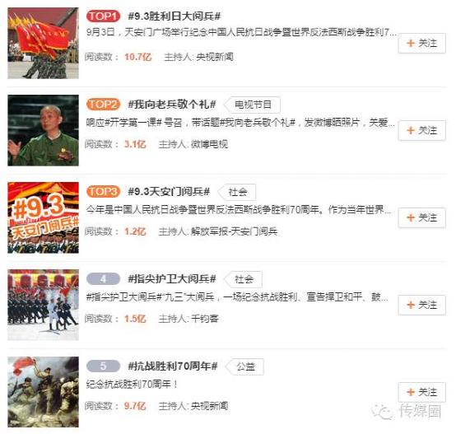Open the #我向老兵敬个礼# topic title
This screenshot has width=456, height=434.
point(172,104)
